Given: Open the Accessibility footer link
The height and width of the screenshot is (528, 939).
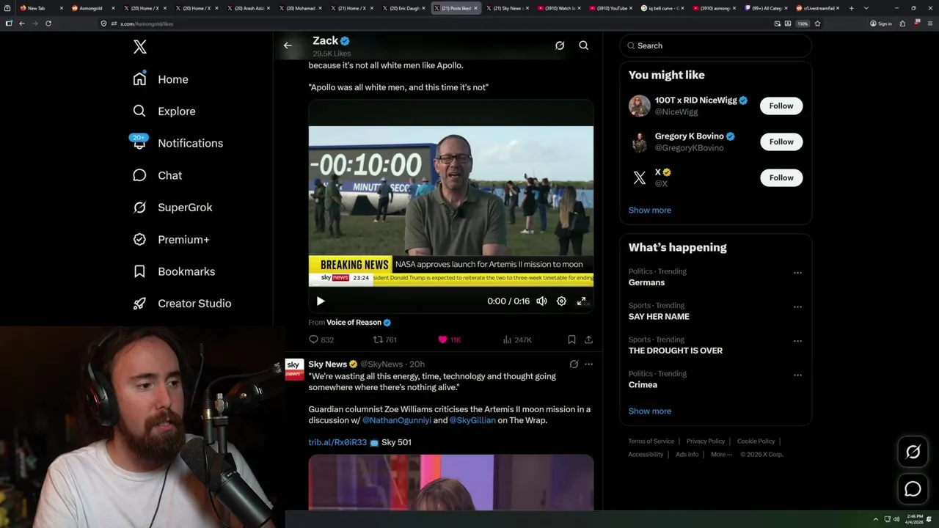Looking at the screenshot, I should (646, 455).
